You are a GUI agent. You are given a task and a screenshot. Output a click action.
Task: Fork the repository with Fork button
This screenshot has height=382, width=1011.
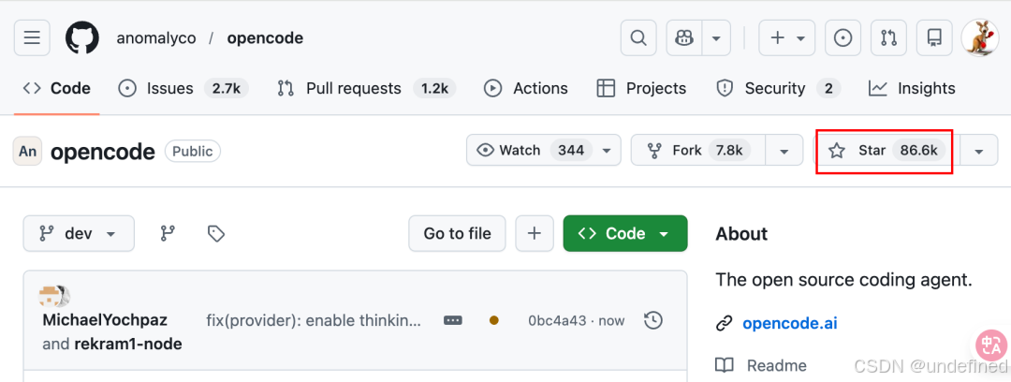(x=697, y=151)
